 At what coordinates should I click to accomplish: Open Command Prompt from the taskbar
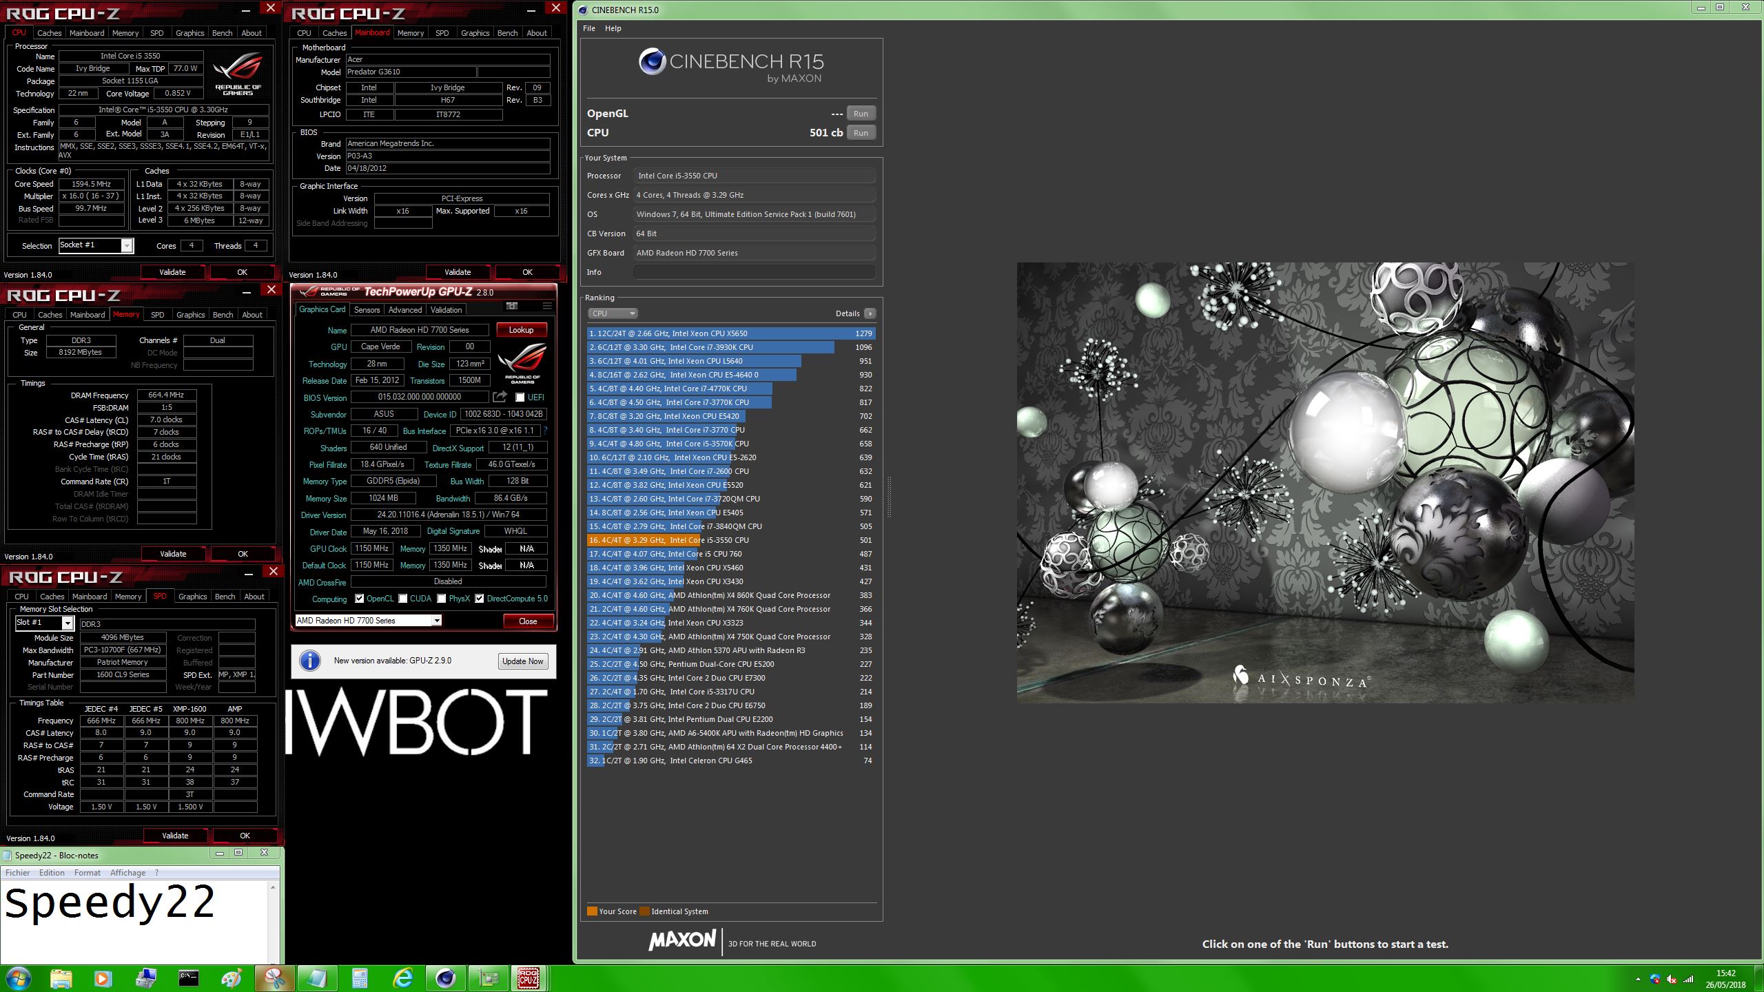189,978
